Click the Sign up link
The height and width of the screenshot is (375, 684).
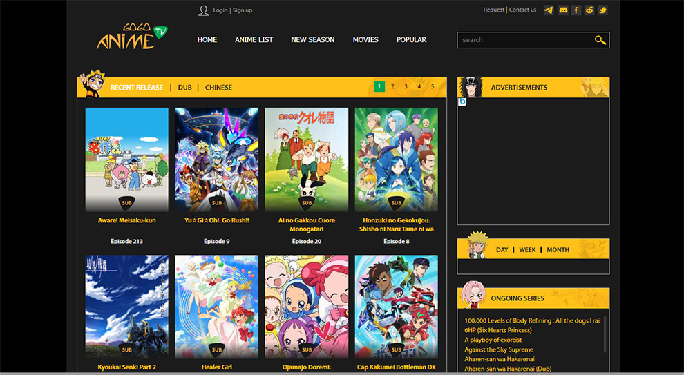243,10
